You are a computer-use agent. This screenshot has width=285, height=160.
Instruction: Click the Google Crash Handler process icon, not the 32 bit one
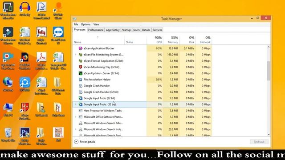(x=81, y=86)
